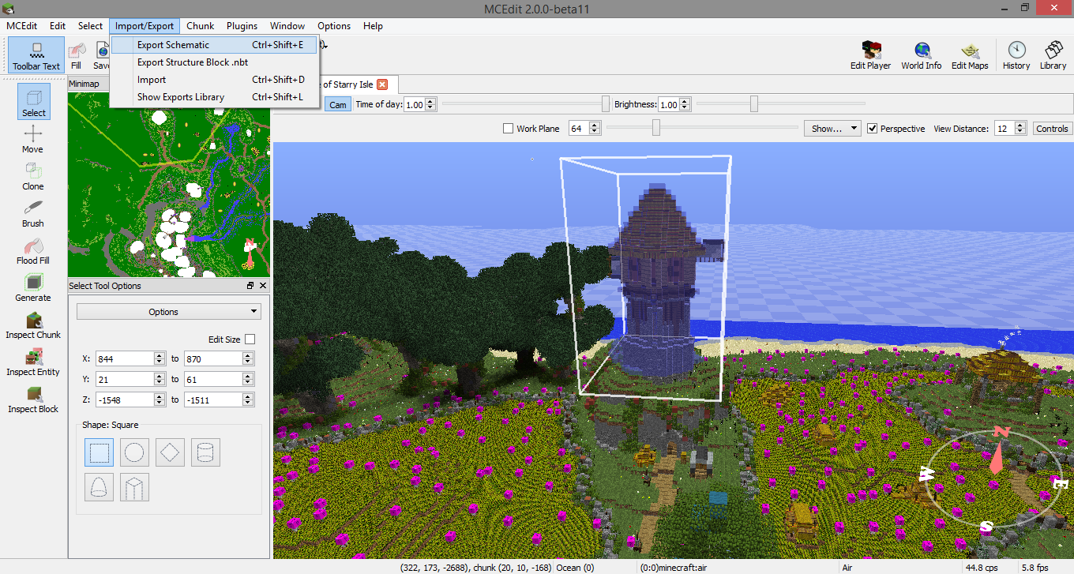Screen dimensions: 1074x574
Task: Open the Options dropdown in tool panel
Action: click(x=168, y=312)
